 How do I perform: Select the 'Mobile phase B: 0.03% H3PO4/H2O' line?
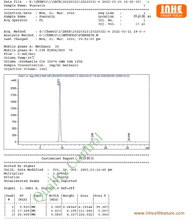38,50
